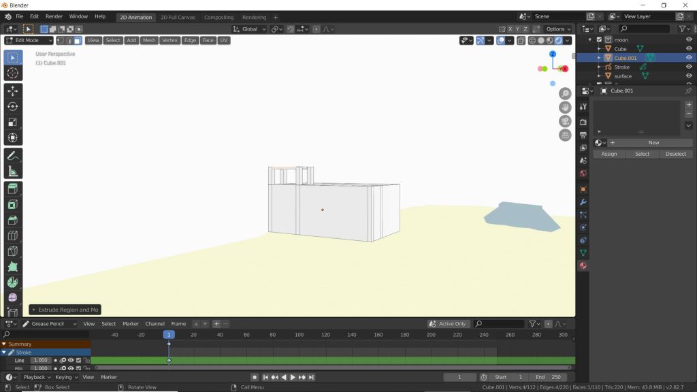This screenshot has width=697, height=392.
Task: Expand the Cube item in the outliner
Action: pyautogui.click(x=599, y=49)
